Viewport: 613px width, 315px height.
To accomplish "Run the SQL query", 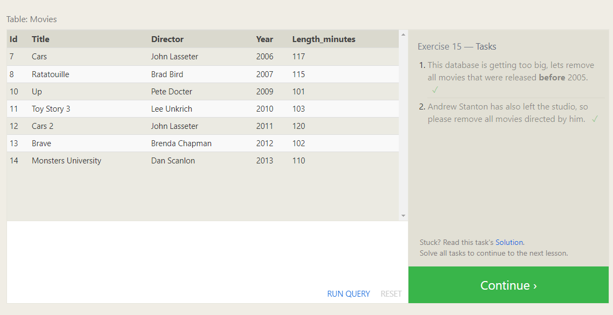I will pyautogui.click(x=348, y=294).
